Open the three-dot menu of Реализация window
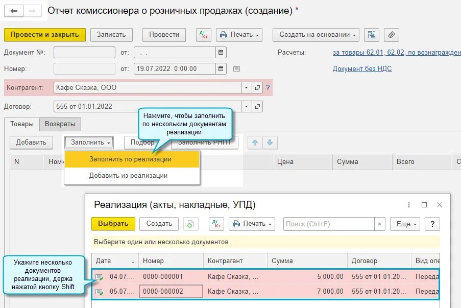 [x=408, y=205]
